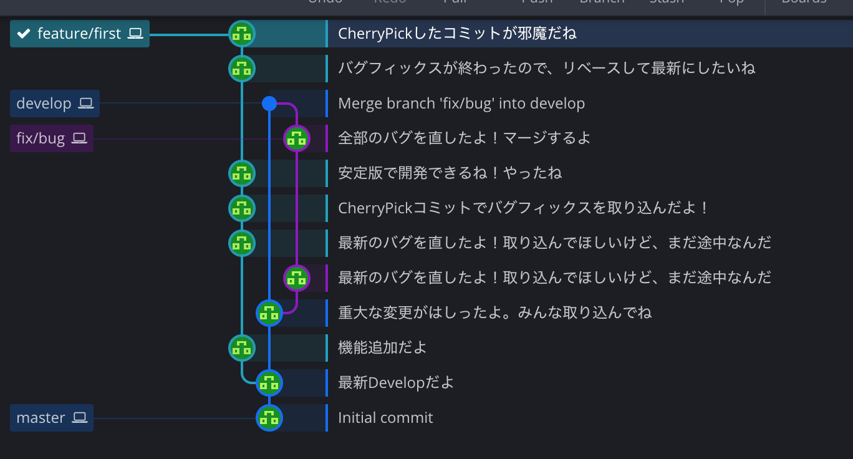This screenshot has height=459, width=853.
Task: Select the master branch label
Action: [x=52, y=418]
